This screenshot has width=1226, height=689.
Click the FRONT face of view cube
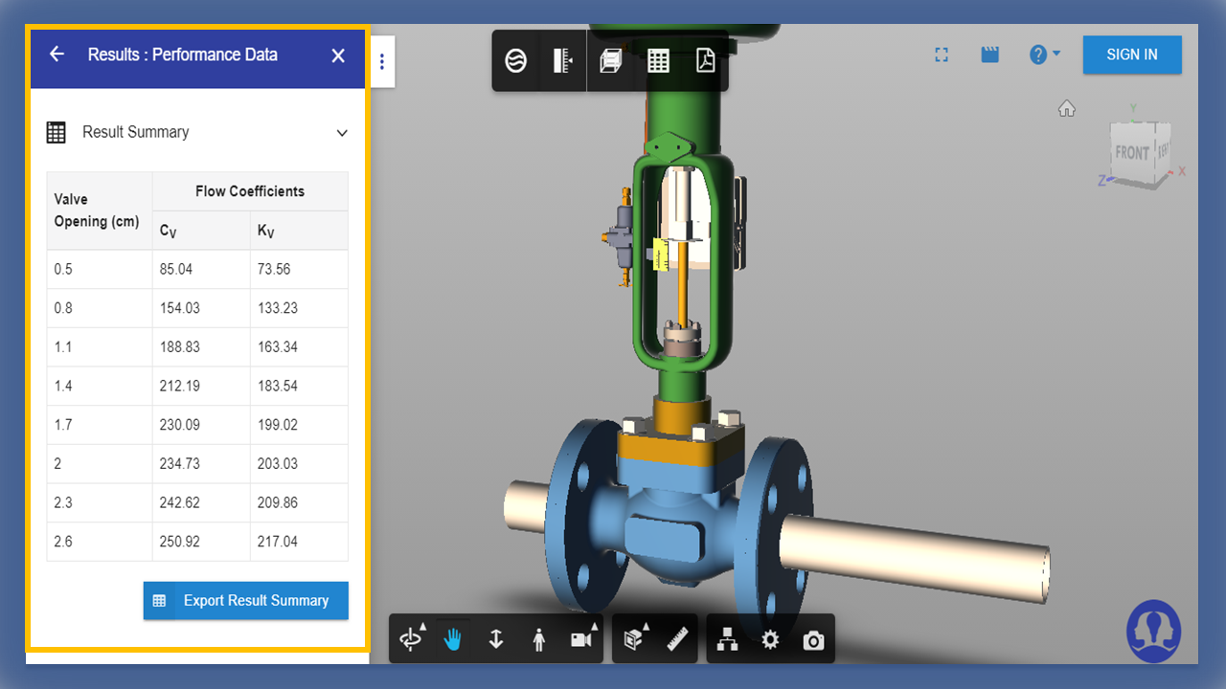click(x=1131, y=153)
